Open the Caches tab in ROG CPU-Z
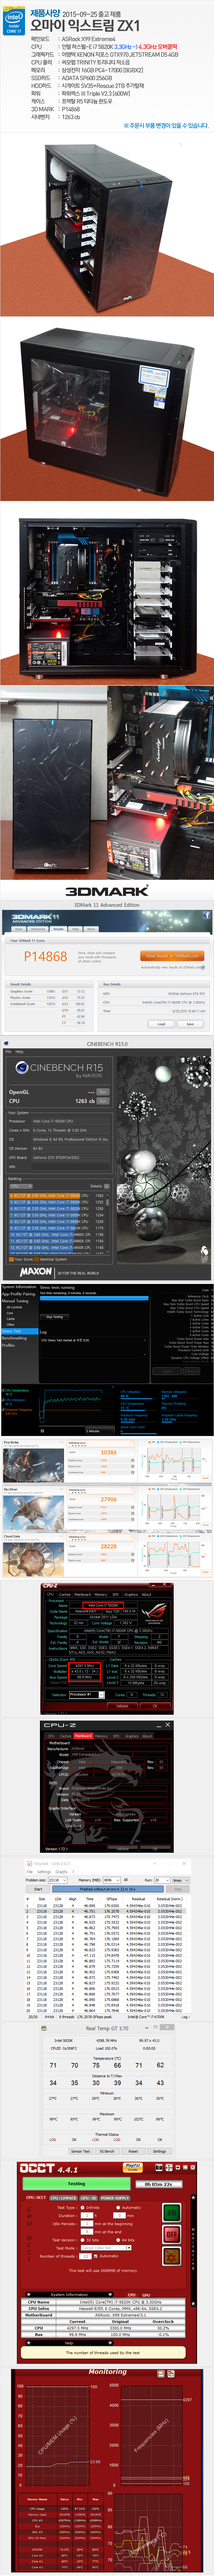Image resolution: width=214 pixels, height=2576 pixels. point(65,1594)
